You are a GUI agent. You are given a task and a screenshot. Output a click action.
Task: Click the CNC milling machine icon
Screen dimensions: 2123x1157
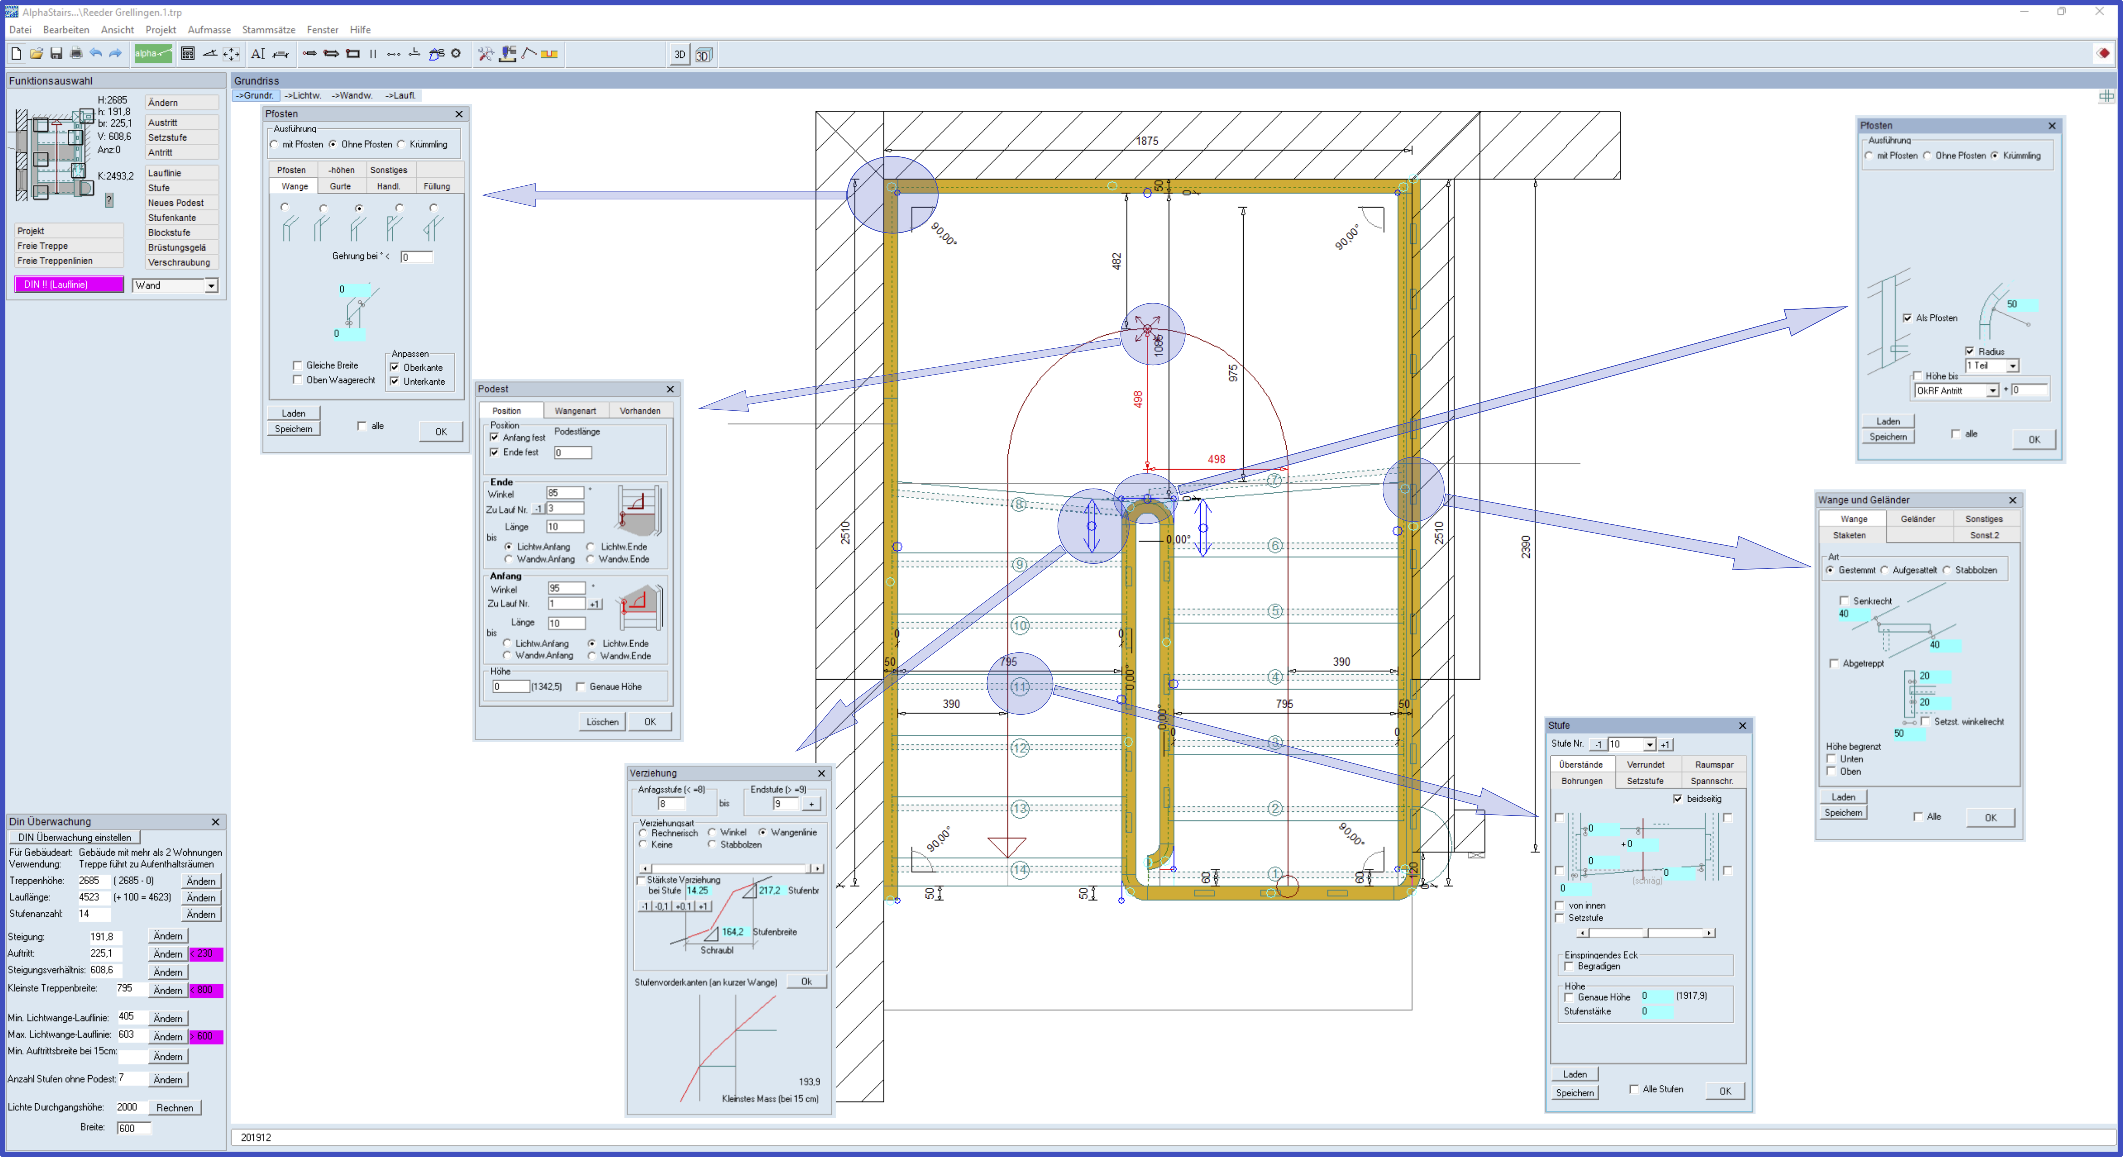coord(508,53)
